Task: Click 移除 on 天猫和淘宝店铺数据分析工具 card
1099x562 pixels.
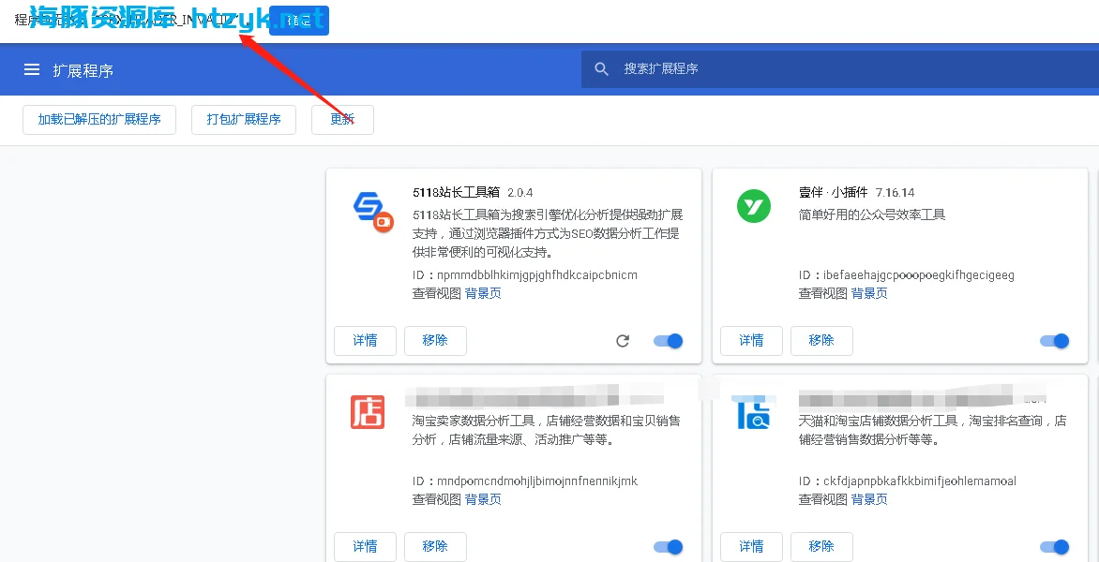Action: (x=822, y=547)
